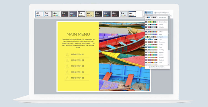This screenshot has width=208, height=107.
Task: Click pencil icon beside MENU ITEM 01
Action: pyautogui.click(x=67, y=54)
